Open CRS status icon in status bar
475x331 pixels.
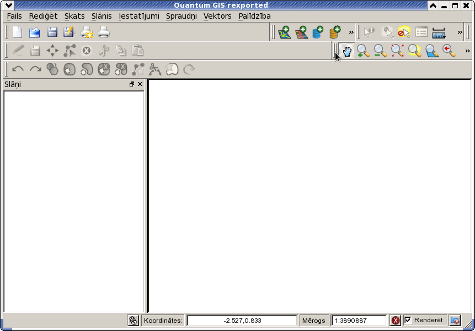455,321
